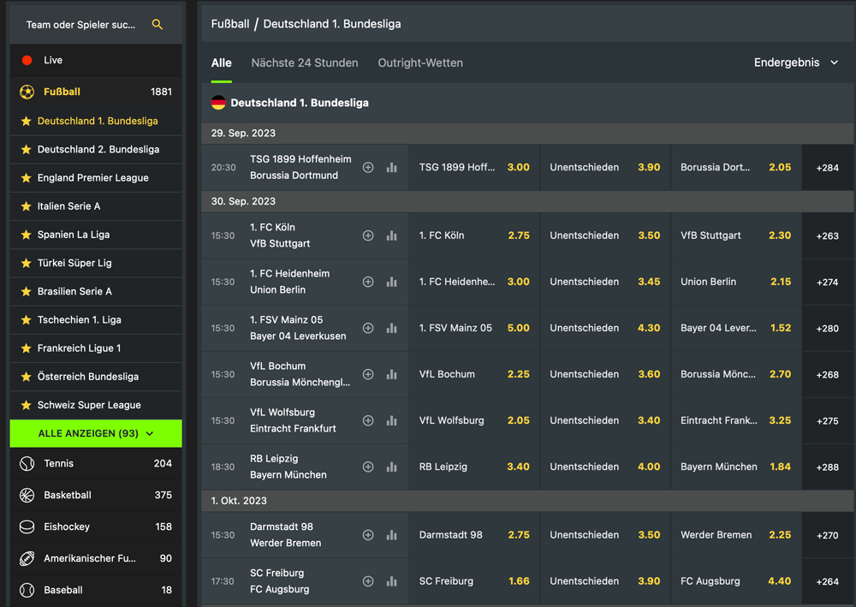Bet on Borussia Dortmund at 2.05
Image resolution: width=856 pixels, height=607 pixels.
pos(735,168)
